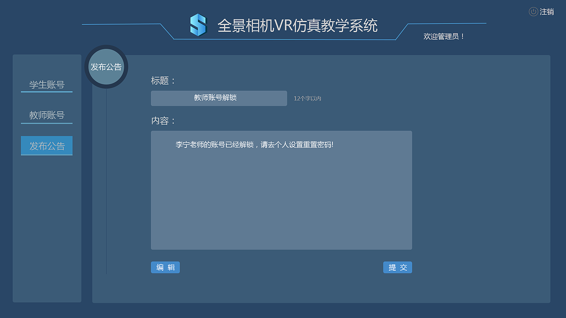Open the 学生账号 sidebar section
The height and width of the screenshot is (318, 566).
pyautogui.click(x=46, y=84)
